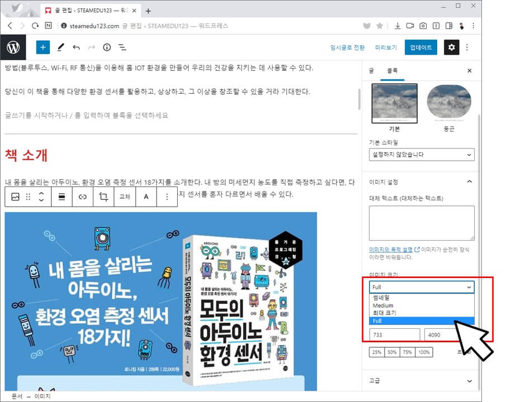Viewport: 506px width, 402px height.
Task: Click the 미리보기 preview button
Action: tap(386, 47)
